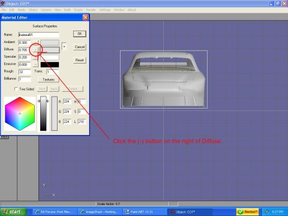Pick a hue in the color hexagon
Viewport: 288px width, 216px height.
point(20,114)
